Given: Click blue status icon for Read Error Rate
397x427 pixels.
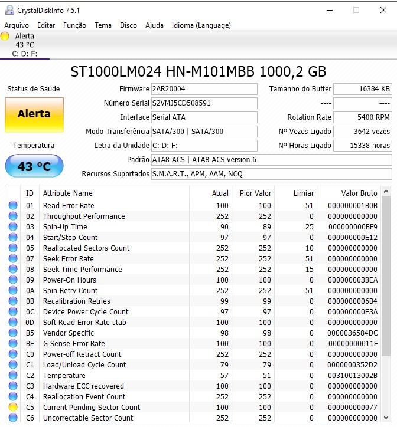Looking at the screenshot, I should (x=13, y=206).
